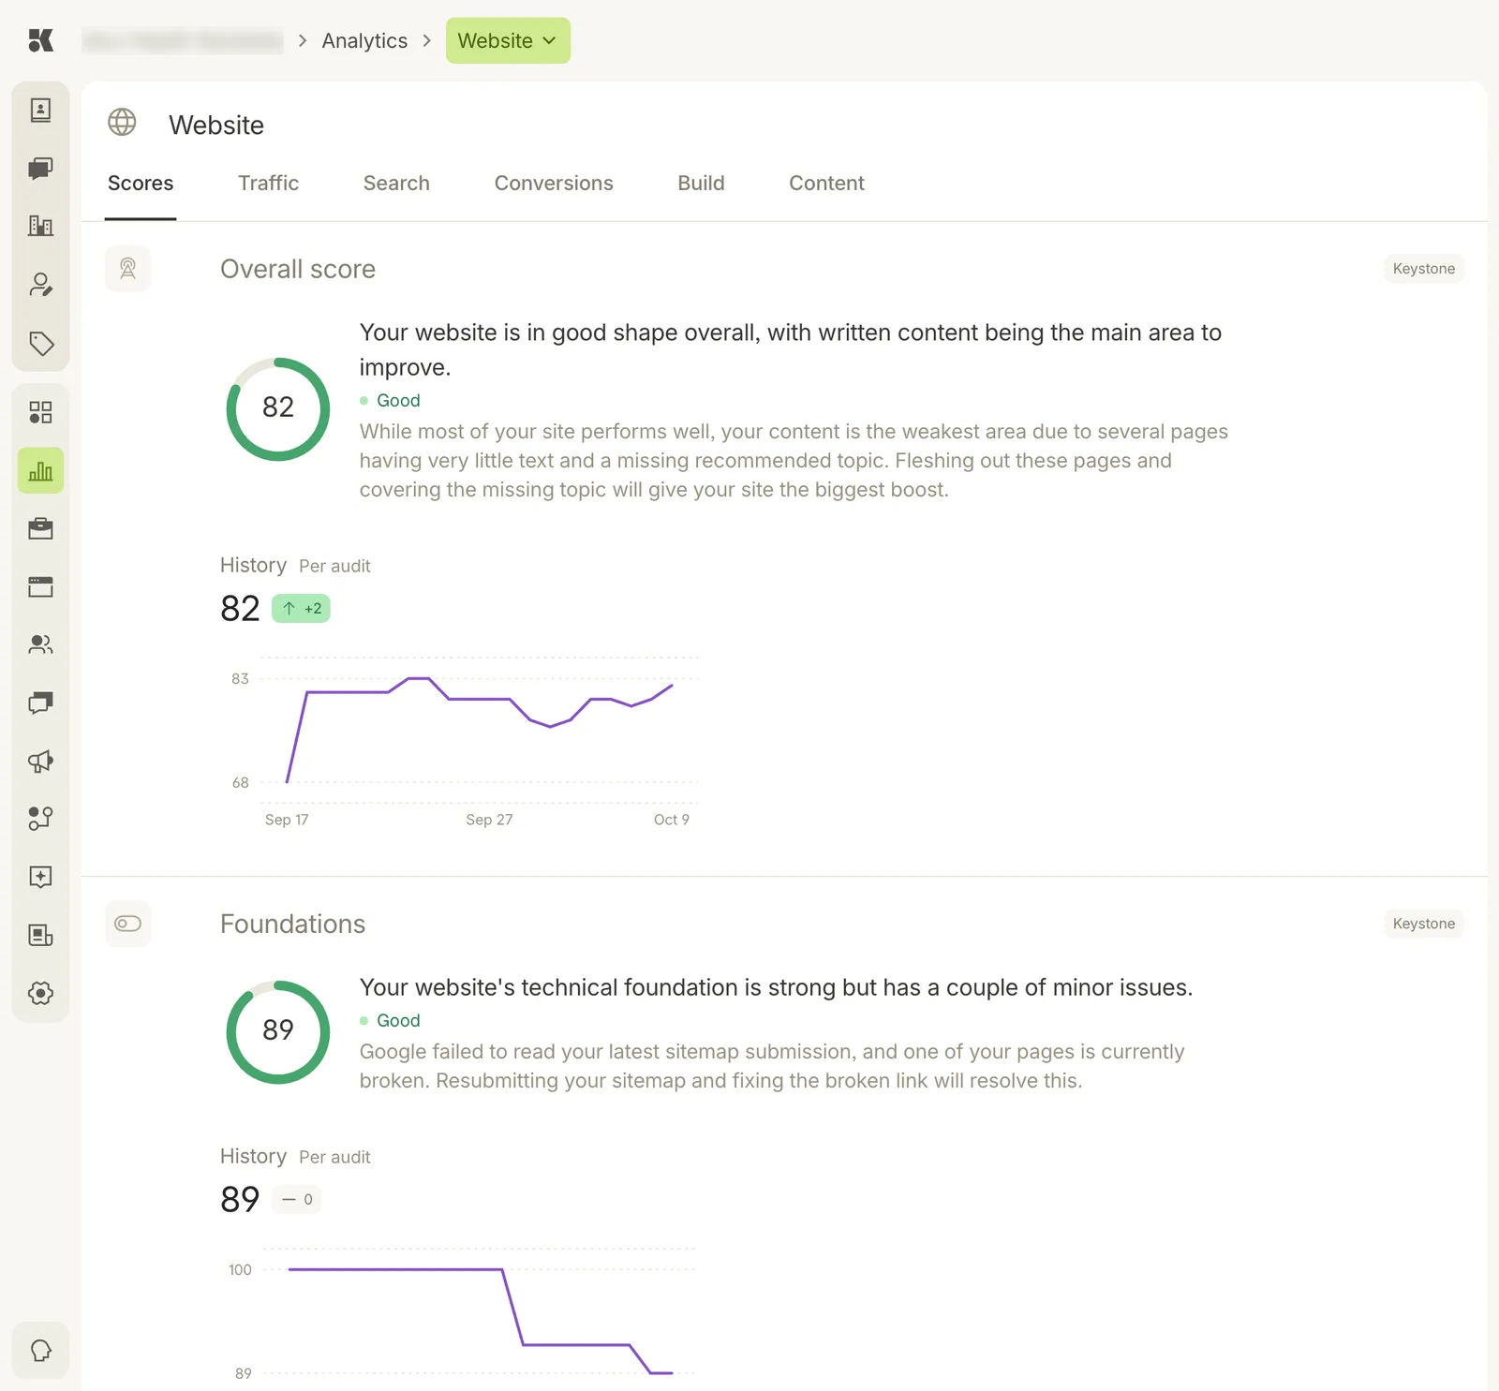Image resolution: width=1499 pixels, height=1391 pixels.
Task: Click the Overall score history line chart
Action: point(479,731)
